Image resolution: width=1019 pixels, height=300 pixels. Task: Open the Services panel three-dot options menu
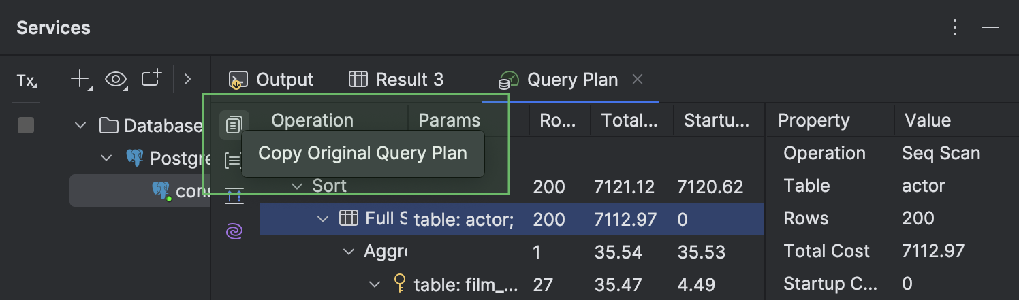click(x=956, y=28)
